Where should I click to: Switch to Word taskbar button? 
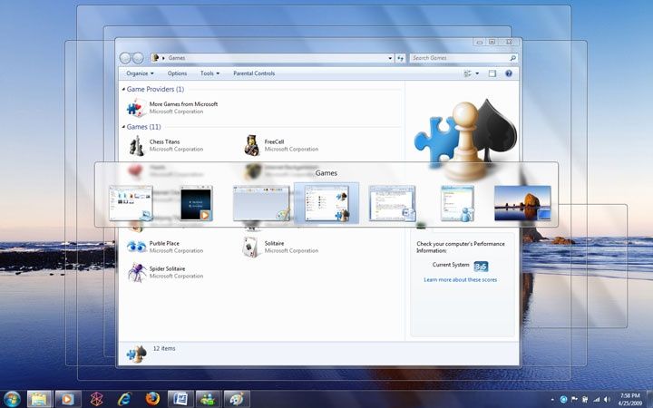pos(180,399)
